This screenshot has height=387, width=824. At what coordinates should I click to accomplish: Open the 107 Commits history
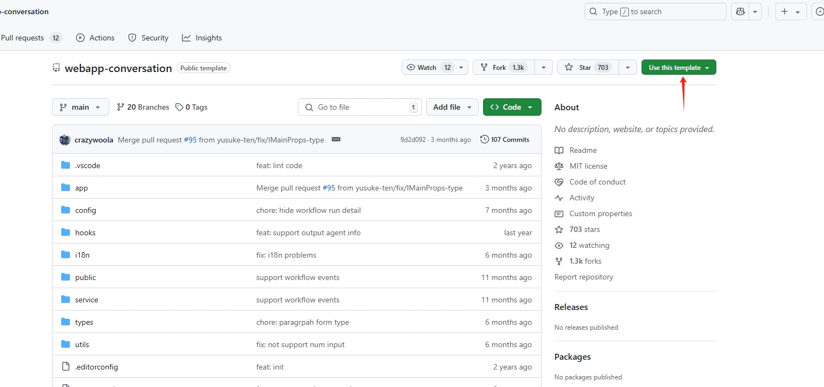tap(504, 140)
